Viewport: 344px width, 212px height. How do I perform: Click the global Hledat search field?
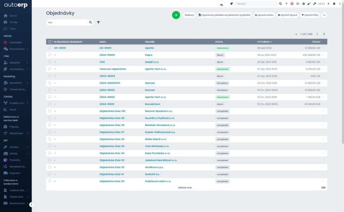255,4
